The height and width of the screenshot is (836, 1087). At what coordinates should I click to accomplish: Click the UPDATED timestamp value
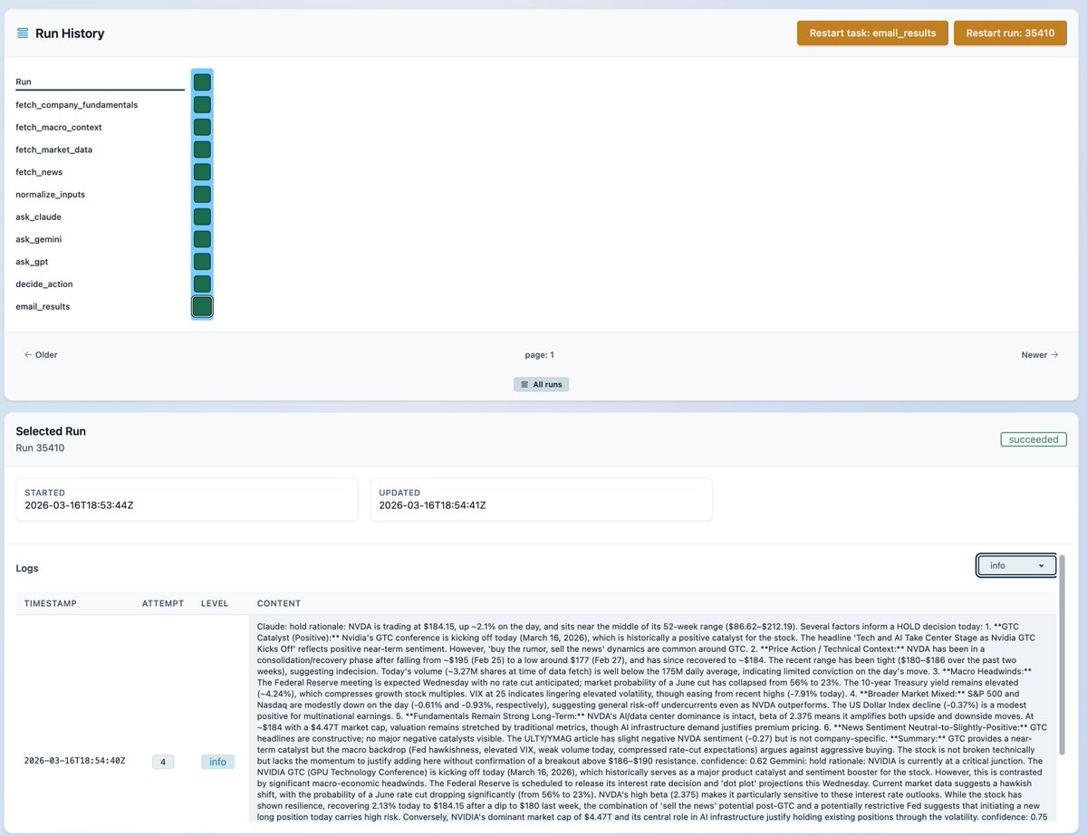(x=432, y=505)
